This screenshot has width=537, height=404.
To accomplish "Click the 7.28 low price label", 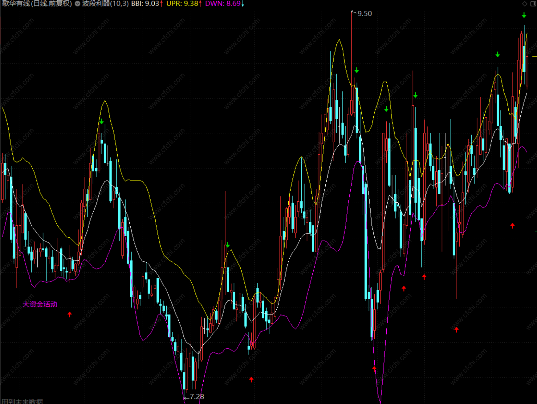I will coord(197,397).
